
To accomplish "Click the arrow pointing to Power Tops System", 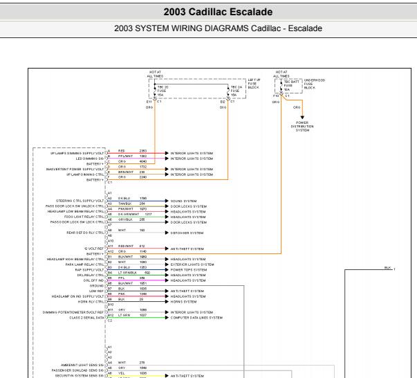I will [x=167, y=270].
